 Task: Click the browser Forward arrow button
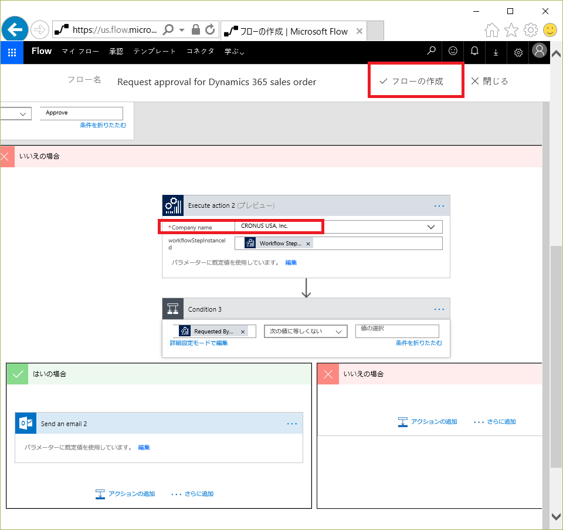point(39,30)
